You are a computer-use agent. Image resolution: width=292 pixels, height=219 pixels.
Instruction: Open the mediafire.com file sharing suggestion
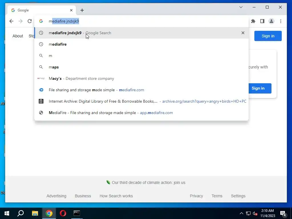click(141, 90)
